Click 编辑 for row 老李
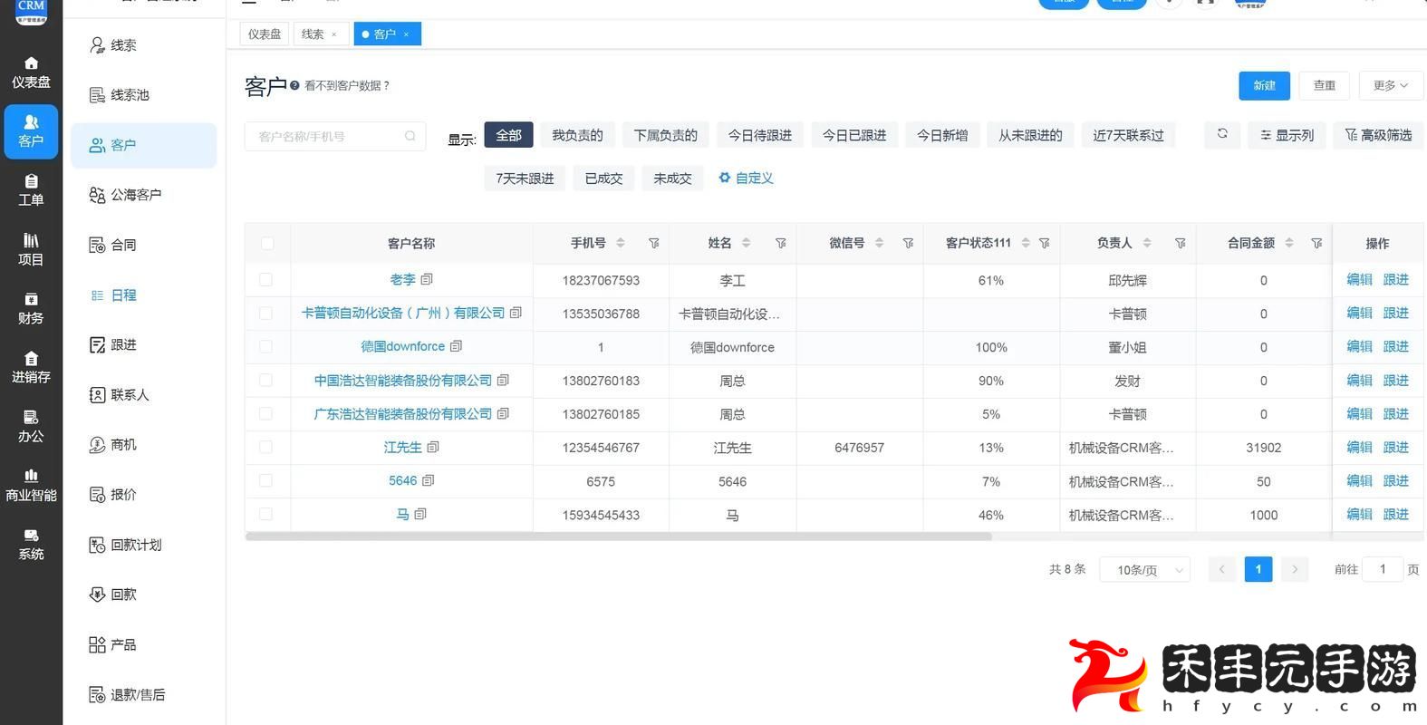The image size is (1427, 725). [1359, 279]
